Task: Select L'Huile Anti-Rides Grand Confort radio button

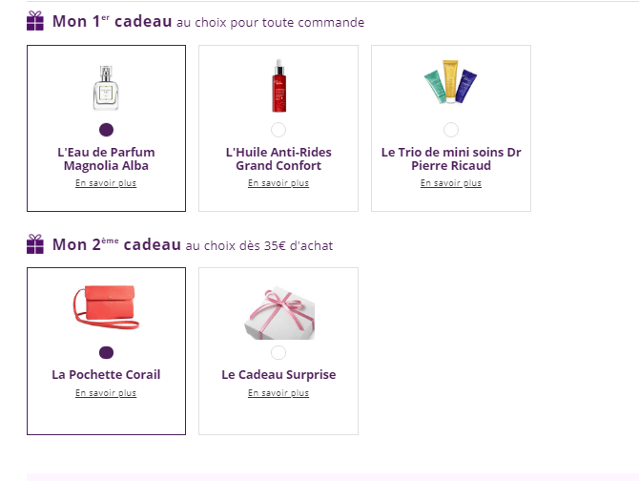Action: coord(278,130)
